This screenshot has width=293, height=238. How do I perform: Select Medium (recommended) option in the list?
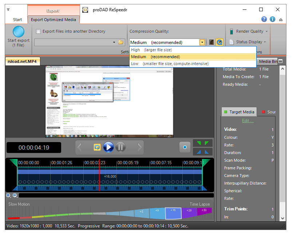point(193,57)
